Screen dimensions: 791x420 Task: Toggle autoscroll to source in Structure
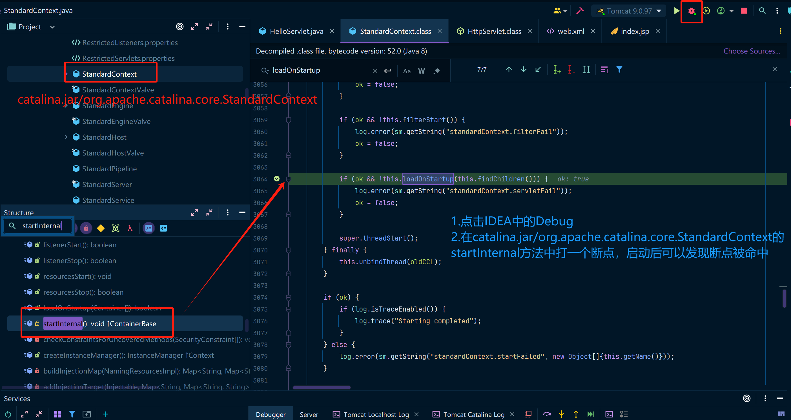click(149, 228)
